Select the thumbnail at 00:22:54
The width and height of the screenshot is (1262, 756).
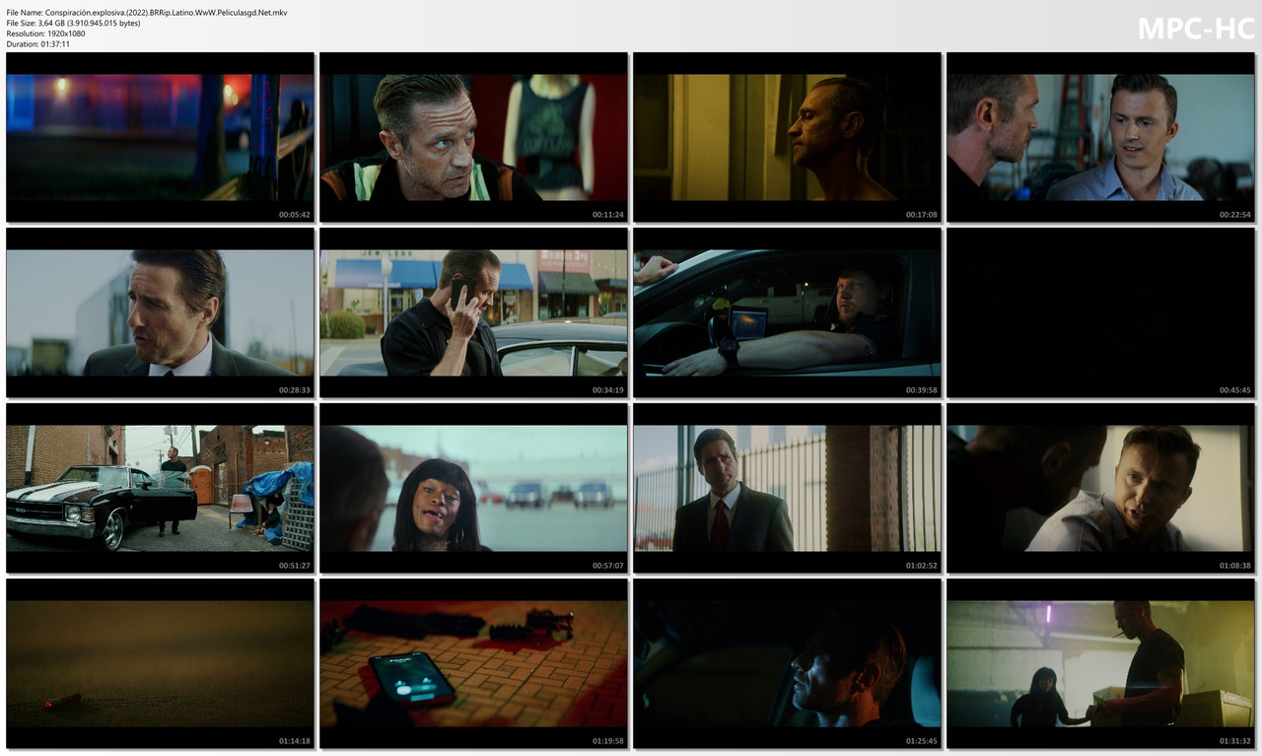[1100, 137]
